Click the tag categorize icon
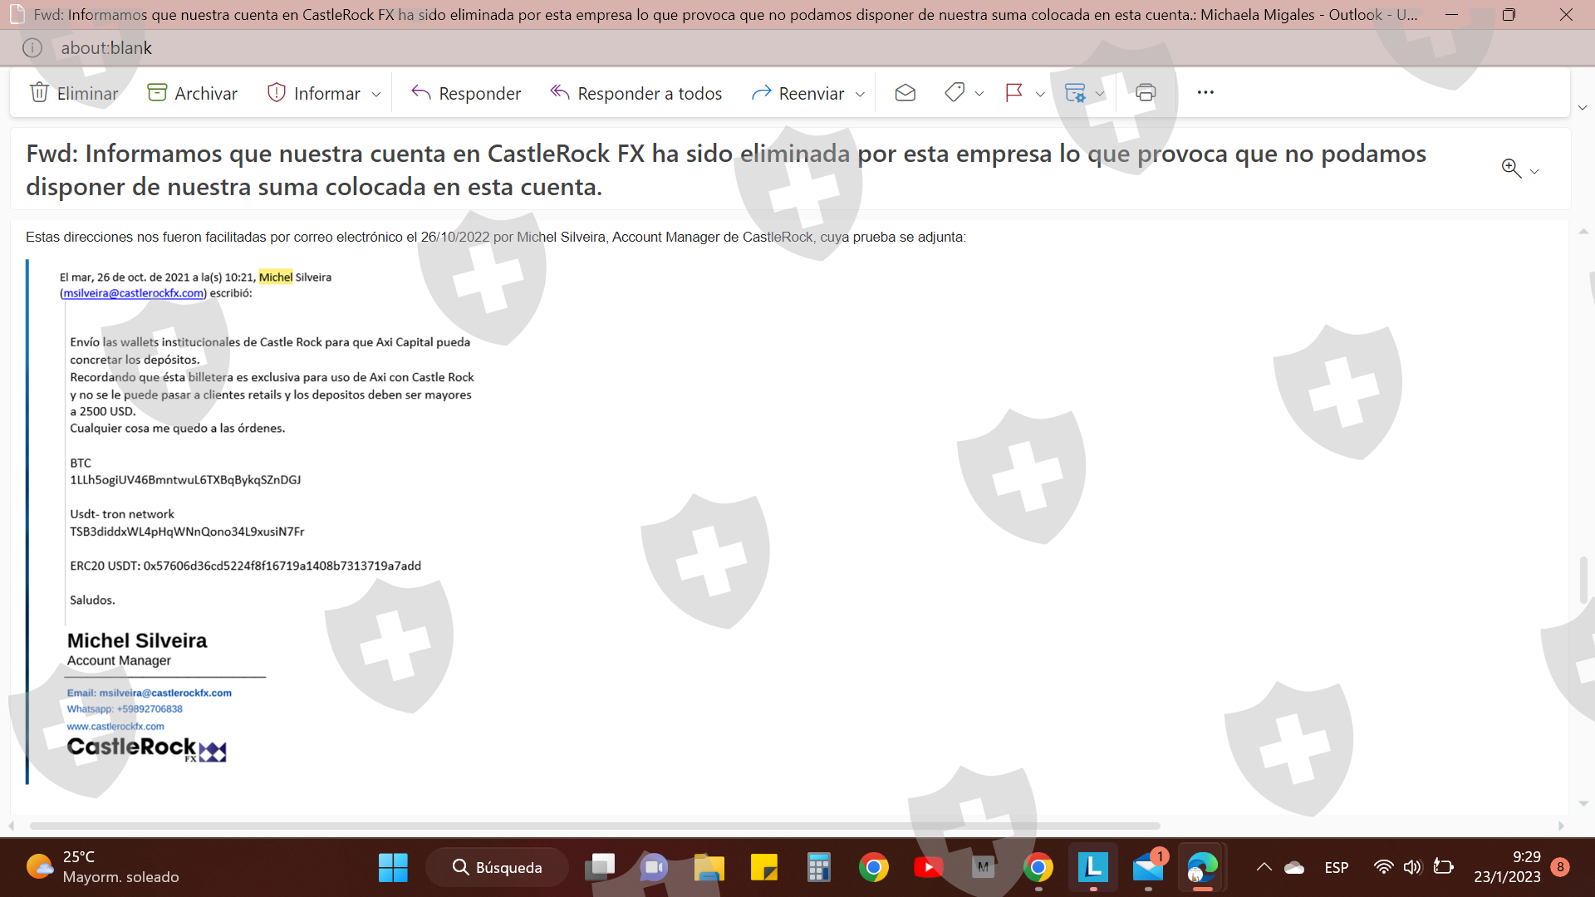Screen dimensions: 1595x897 (955, 92)
